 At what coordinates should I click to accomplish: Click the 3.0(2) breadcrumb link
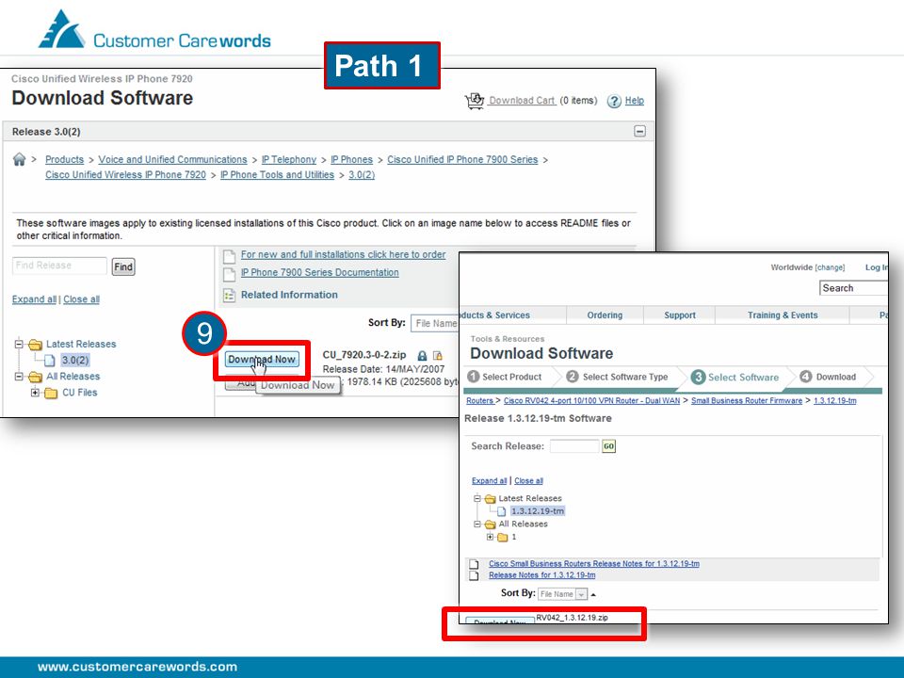coord(362,175)
